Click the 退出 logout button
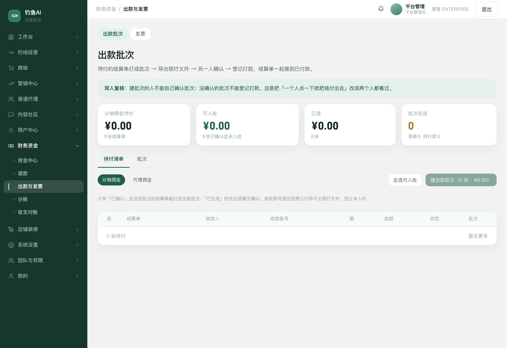 point(487,9)
